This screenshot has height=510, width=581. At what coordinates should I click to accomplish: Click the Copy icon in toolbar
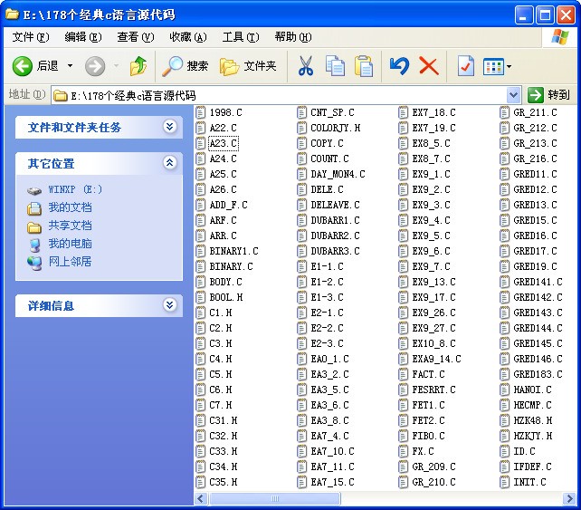(x=335, y=66)
